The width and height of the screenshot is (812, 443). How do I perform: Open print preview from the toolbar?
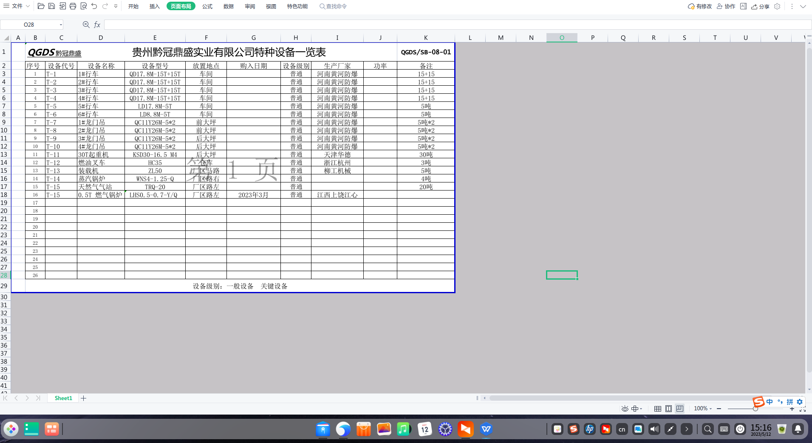point(83,6)
